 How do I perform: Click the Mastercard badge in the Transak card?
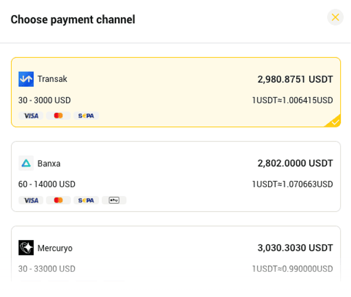point(59,116)
